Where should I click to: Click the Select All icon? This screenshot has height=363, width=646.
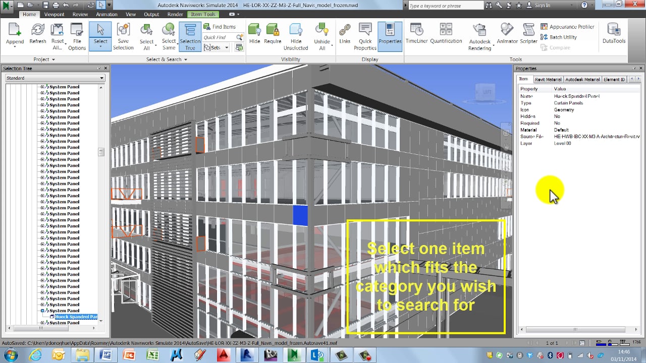point(146,30)
